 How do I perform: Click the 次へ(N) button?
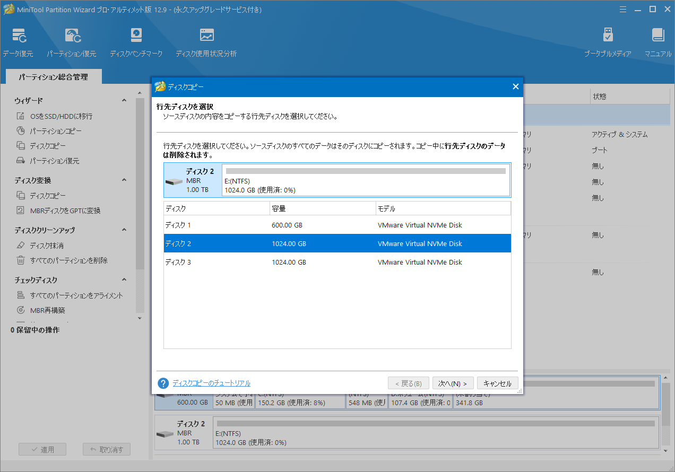pos(453,383)
